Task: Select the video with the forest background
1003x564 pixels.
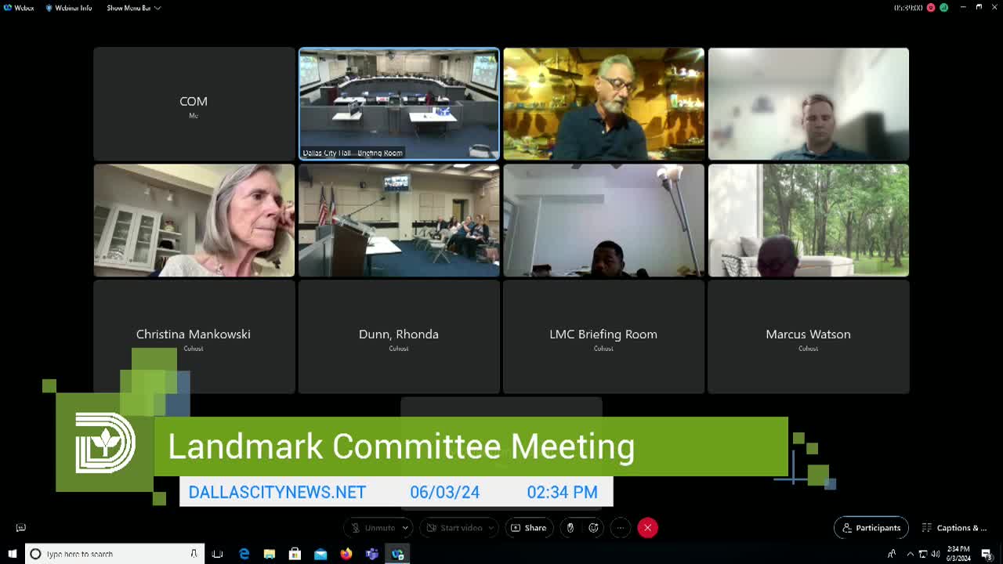Action: click(x=809, y=220)
